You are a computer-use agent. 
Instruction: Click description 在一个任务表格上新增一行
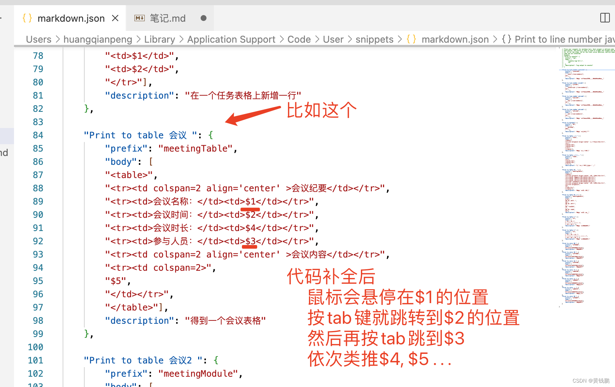point(243,96)
